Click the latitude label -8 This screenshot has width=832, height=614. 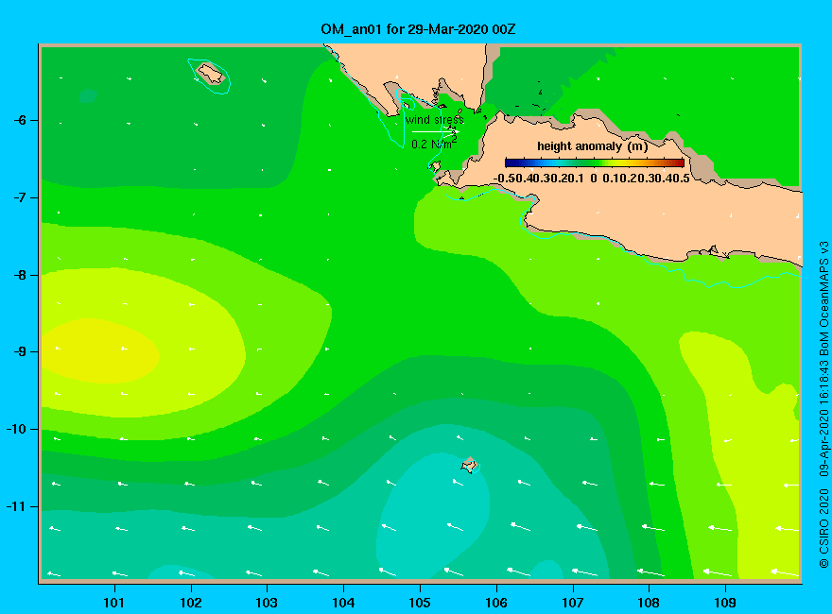(x=20, y=275)
